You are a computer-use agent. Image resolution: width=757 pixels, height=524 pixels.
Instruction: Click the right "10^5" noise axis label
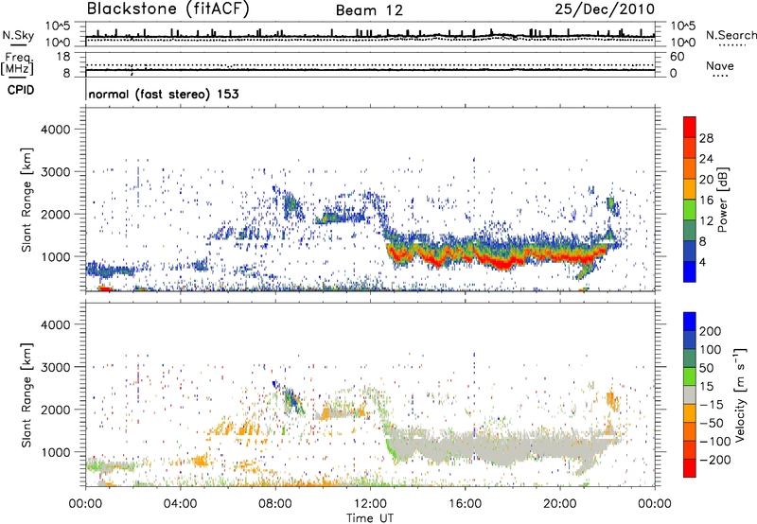pyautogui.click(x=683, y=26)
